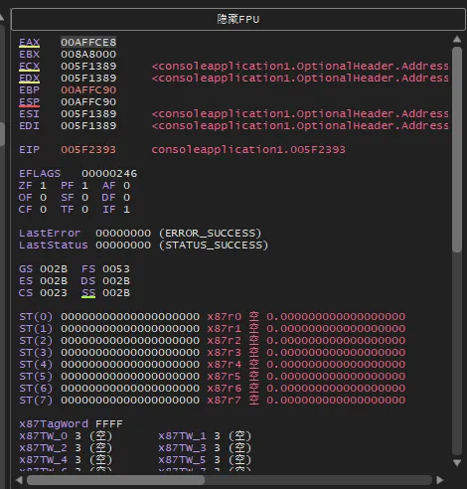Viewport: 467px width, 489px height.
Task: Select the DS segment value 002B
Action: (x=116, y=281)
